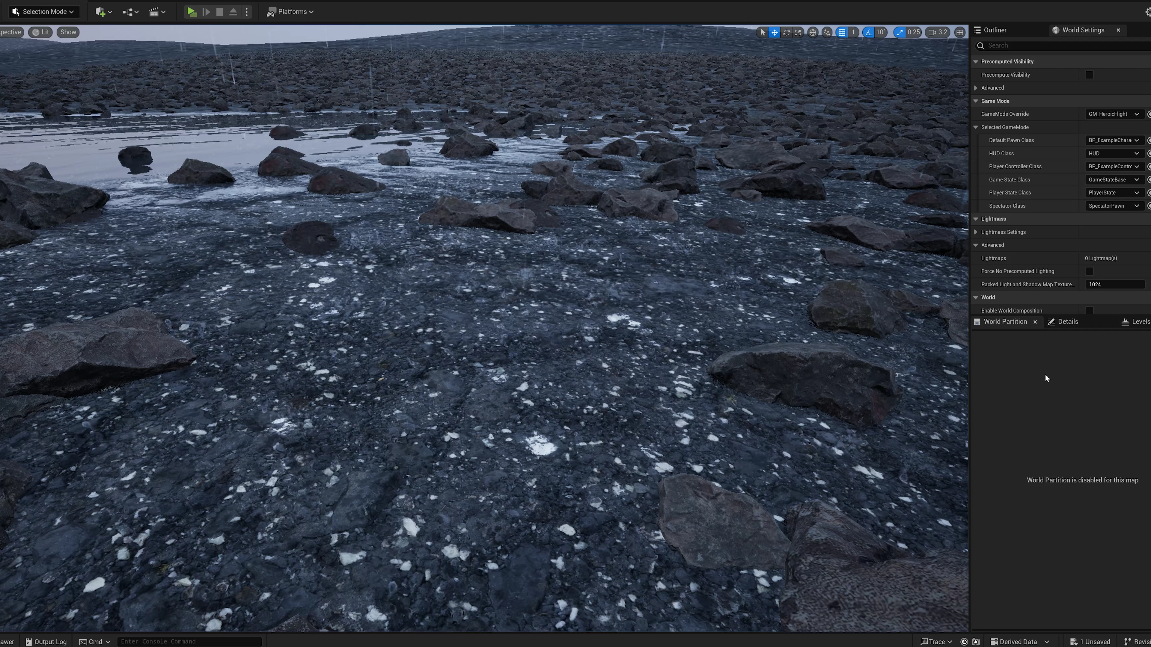Viewport: 1151px width, 647px height.
Task: Toggle world coordinate system globe icon
Action: 813,32
